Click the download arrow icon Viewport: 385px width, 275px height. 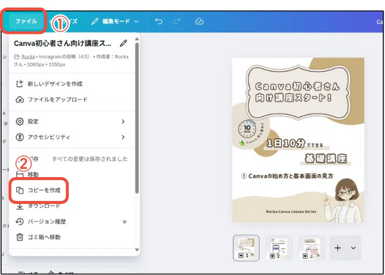[20, 206]
